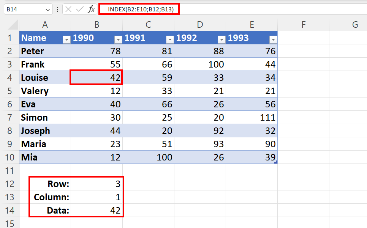Open the 1990 column filter dropdown
The height and width of the screenshot is (228, 367).
[x=119, y=40]
